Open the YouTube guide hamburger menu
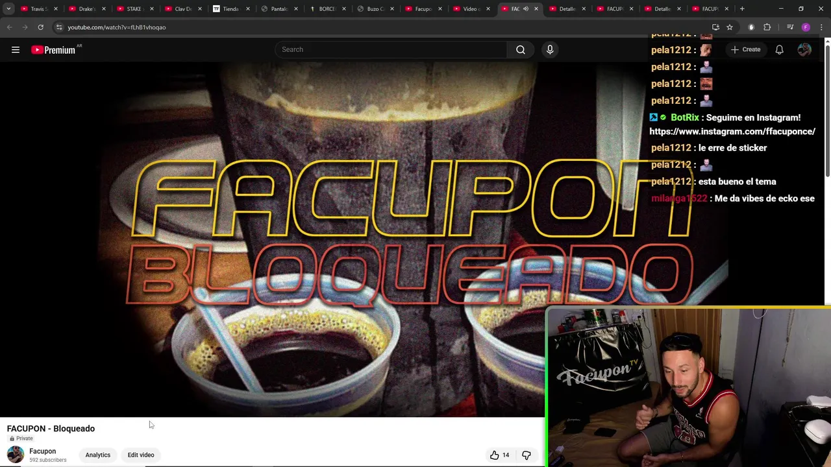Screen dimensions: 831x467 pyautogui.click(x=16, y=49)
